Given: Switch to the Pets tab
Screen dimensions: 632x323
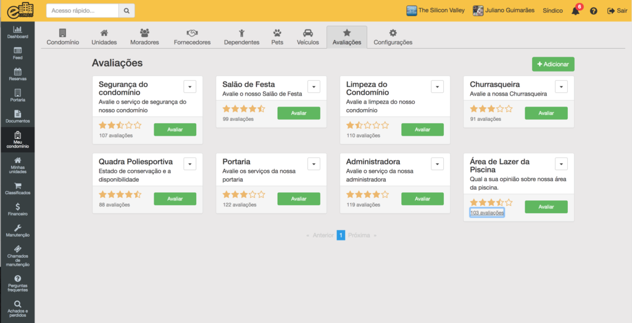Looking at the screenshot, I should tap(277, 37).
